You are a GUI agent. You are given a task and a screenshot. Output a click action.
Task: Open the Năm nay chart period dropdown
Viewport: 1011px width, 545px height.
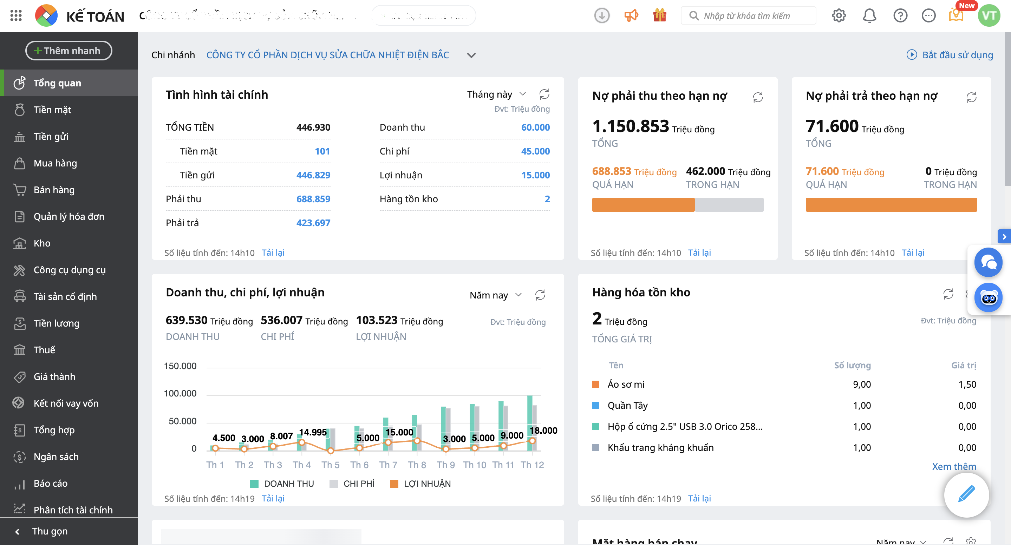[495, 295]
